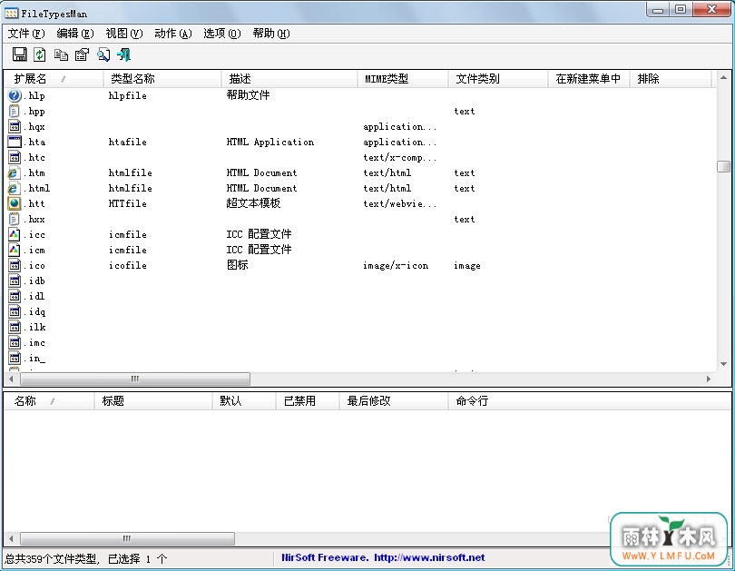Click the .imc row file icon

(15, 343)
